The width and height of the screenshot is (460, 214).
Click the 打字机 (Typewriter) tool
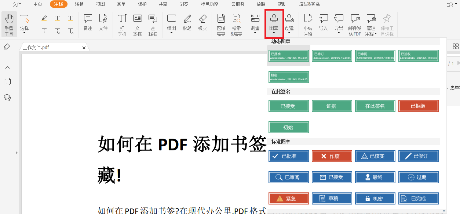(x=121, y=23)
